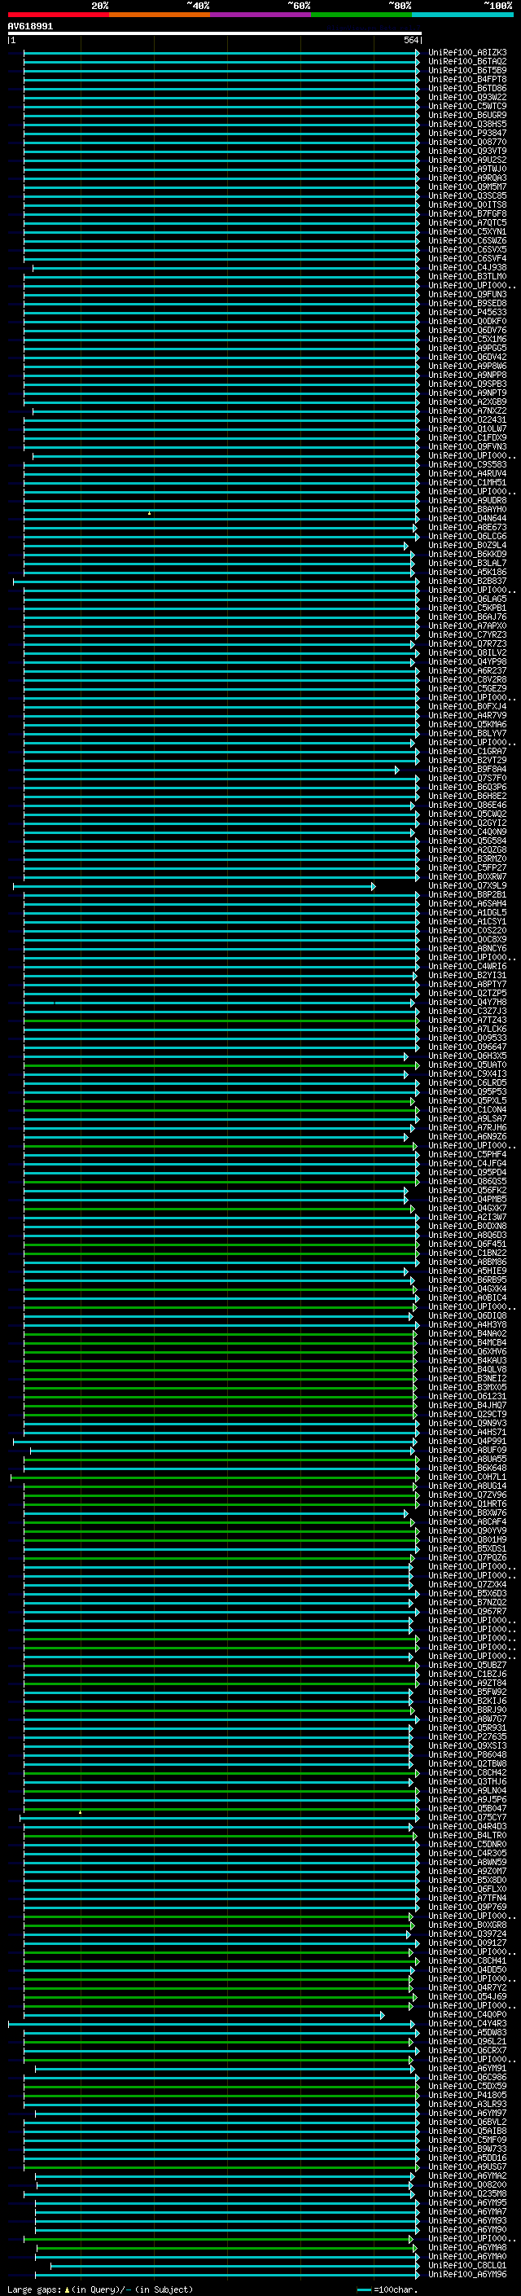This screenshot has width=521, height=2296.
Task: Select the UniRef100_B0Z9L4 label
Action: [466, 546]
